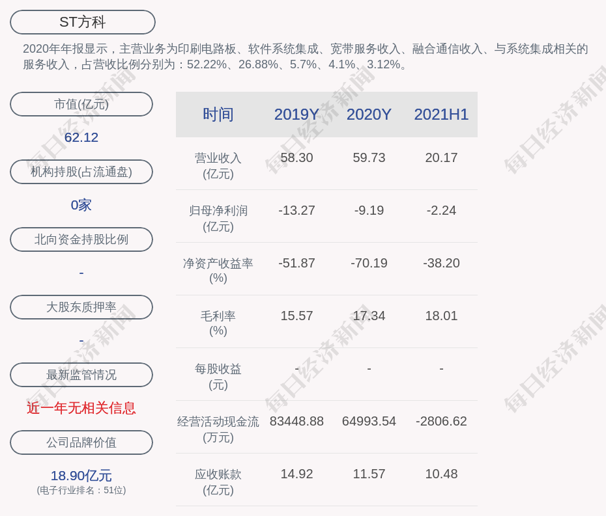The image size is (606, 516).
Task: Click the ST方科 company name pill
Action: tap(83, 22)
